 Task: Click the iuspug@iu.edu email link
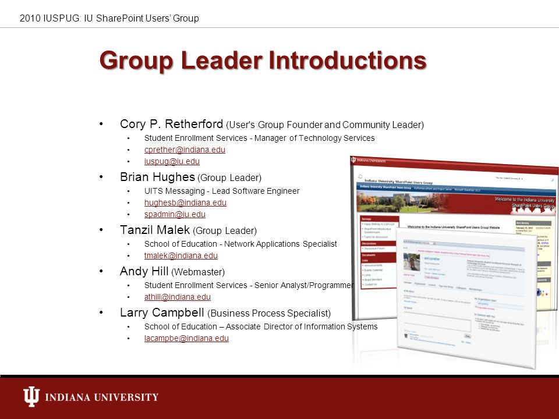(172, 161)
